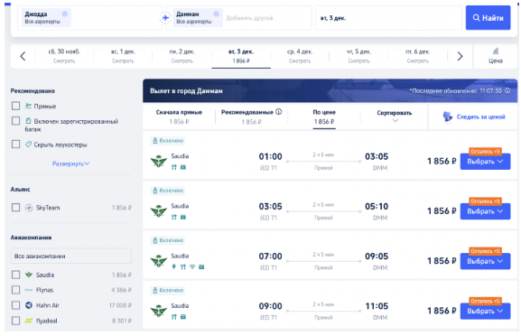Expand filters with Развернуть link
The height and width of the screenshot is (336, 521).
coord(70,163)
